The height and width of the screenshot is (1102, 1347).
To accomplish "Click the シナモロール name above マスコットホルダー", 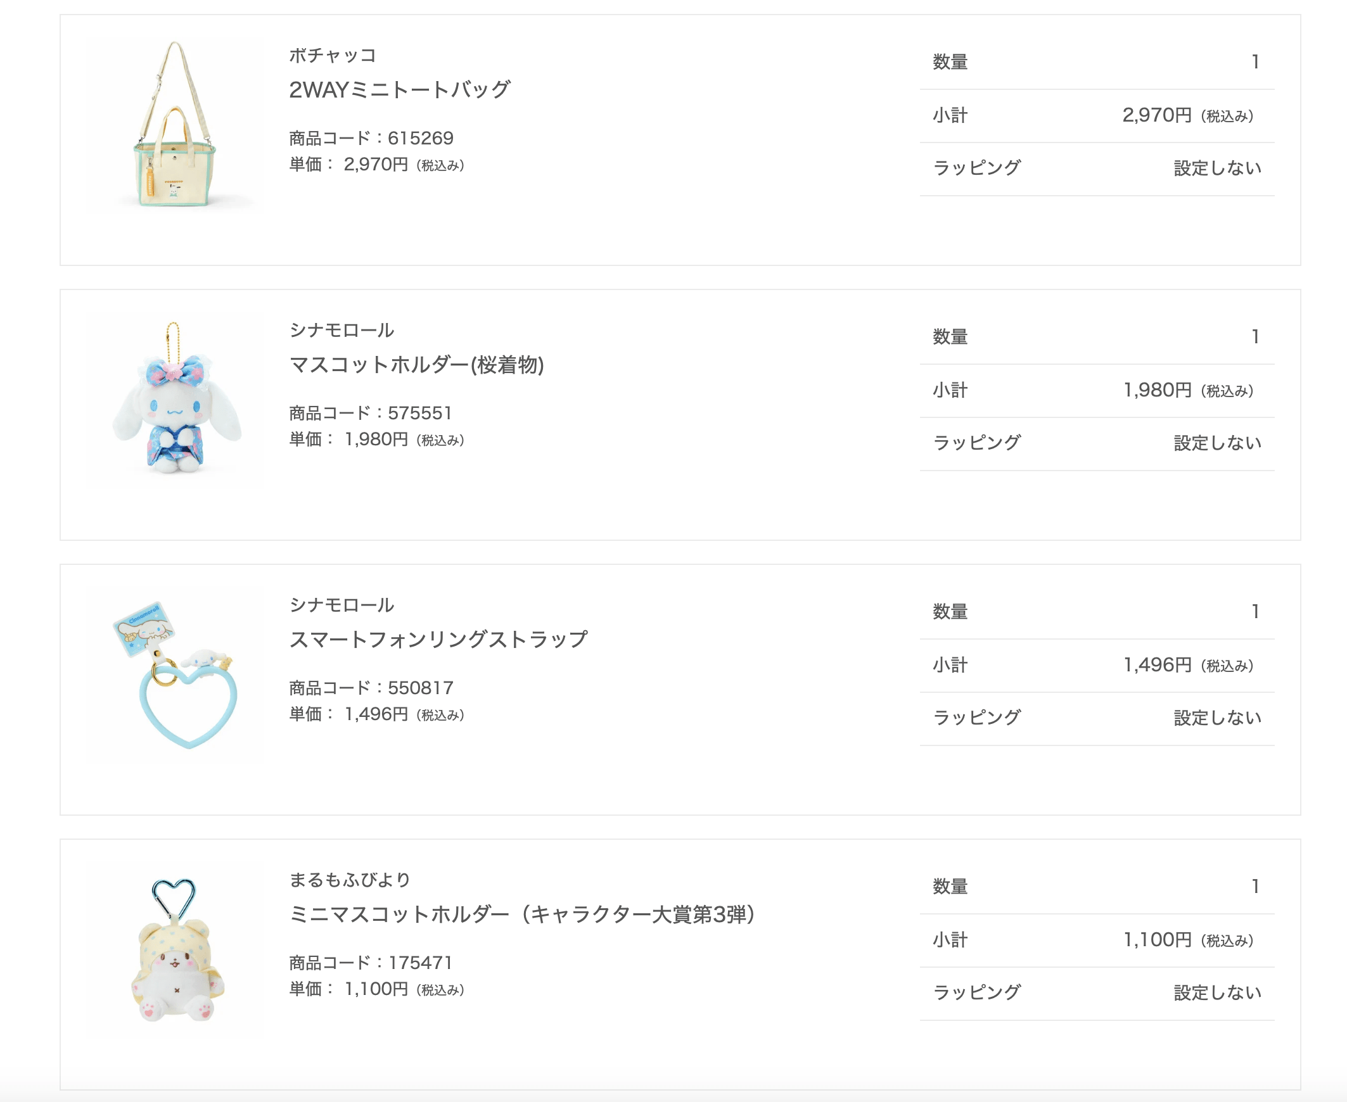I will pos(342,330).
